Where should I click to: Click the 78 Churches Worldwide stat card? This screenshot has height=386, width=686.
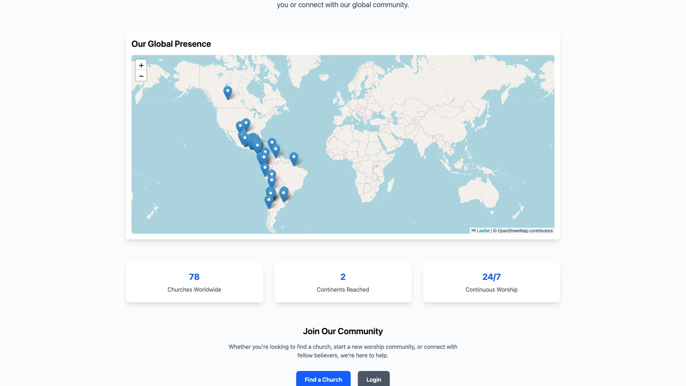[x=194, y=282]
